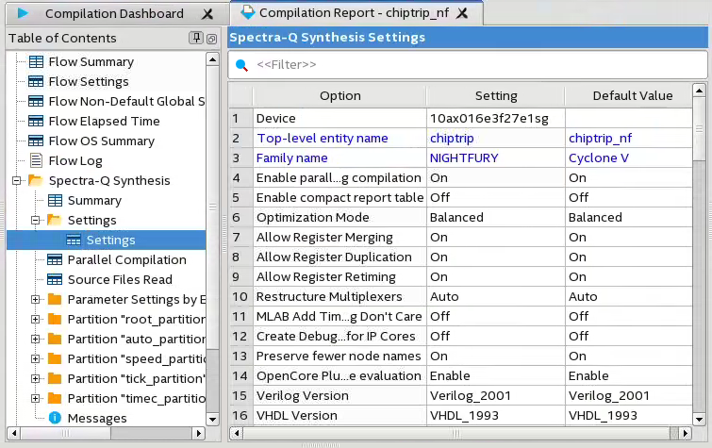The width and height of the screenshot is (712, 448).
Task: Expand Parameter Settings by Entity node
Action: (36, 299)
